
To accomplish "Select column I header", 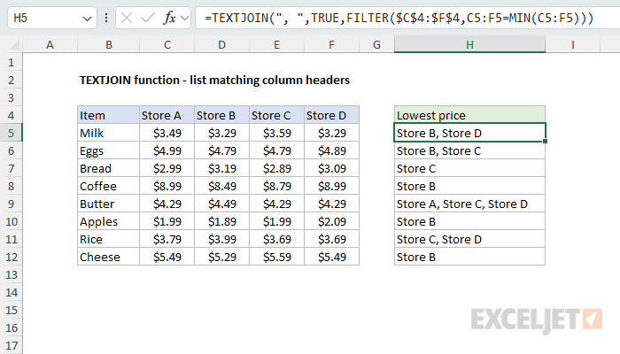I will 572,45.
